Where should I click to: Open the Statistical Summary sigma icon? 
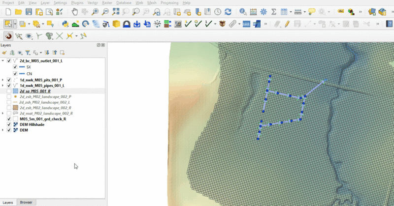coord(274,11)
